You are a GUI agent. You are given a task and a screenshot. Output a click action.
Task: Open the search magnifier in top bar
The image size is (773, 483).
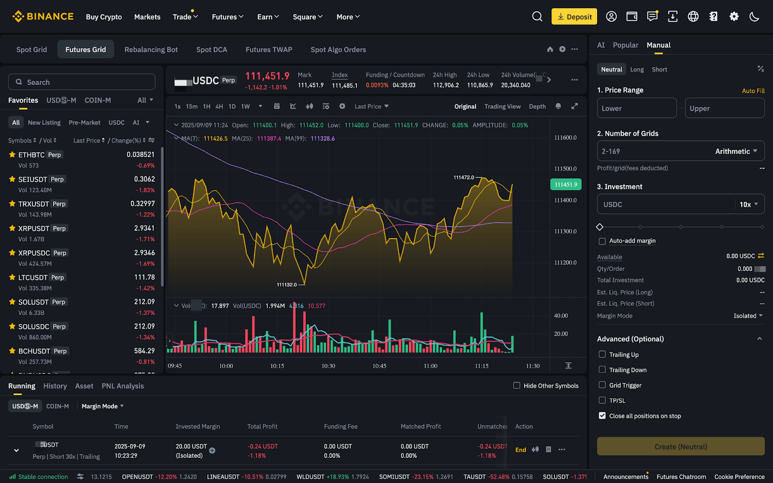[x=537, y=16]
